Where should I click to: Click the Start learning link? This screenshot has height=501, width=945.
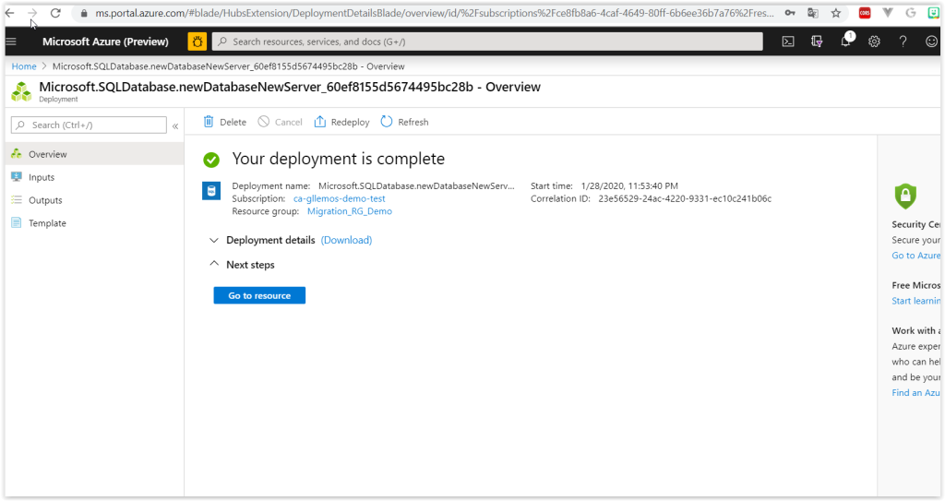pos(916,301)
